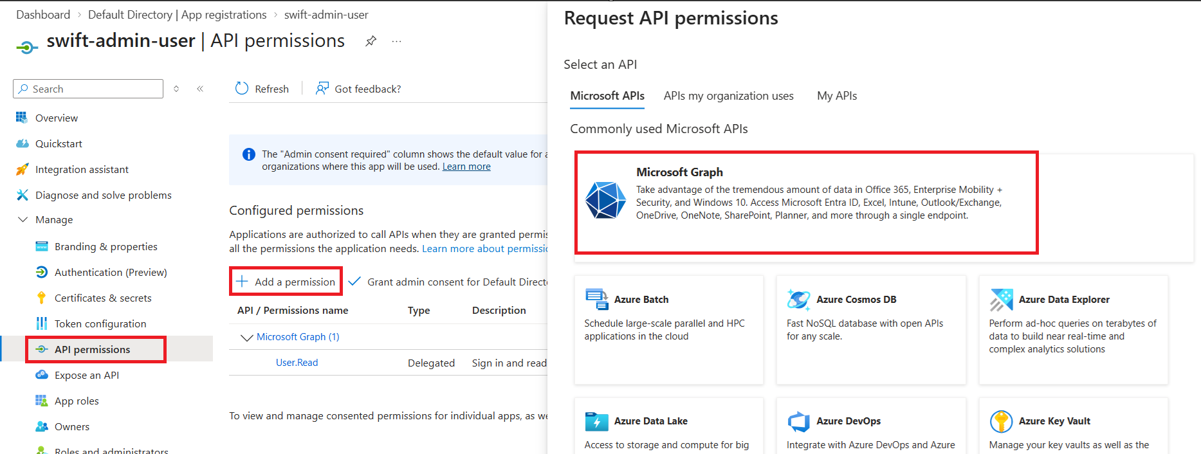
Task: Collapse the Microsoft Graph (1) permissions row
Action: (246, 337)
